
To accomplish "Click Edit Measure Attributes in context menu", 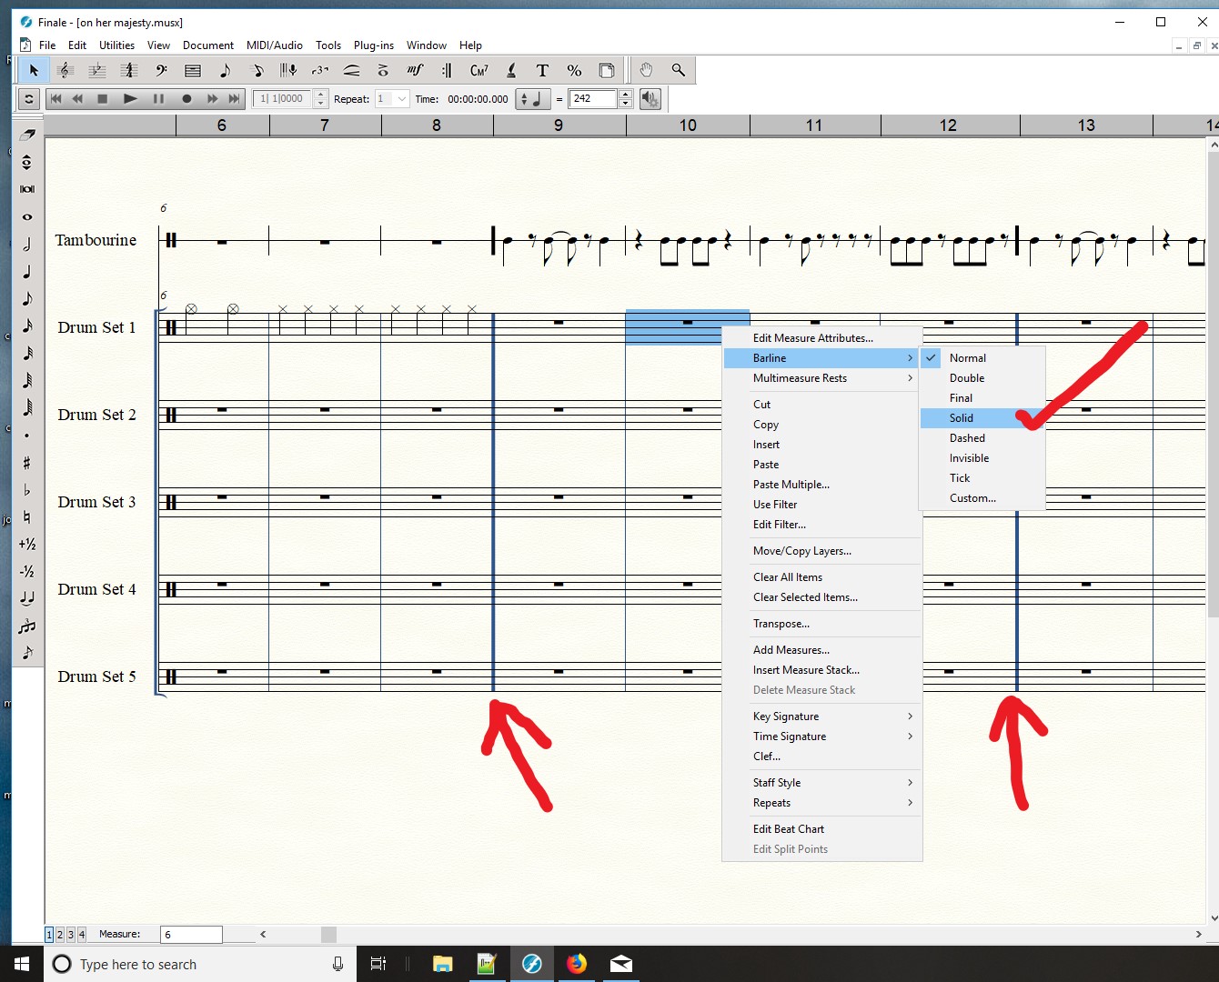I will (812, 338).
